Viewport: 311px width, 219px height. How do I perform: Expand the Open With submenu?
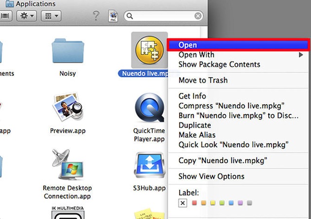point(238,55)
